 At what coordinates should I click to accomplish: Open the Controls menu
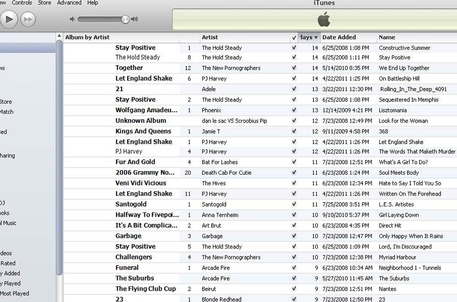22,3
